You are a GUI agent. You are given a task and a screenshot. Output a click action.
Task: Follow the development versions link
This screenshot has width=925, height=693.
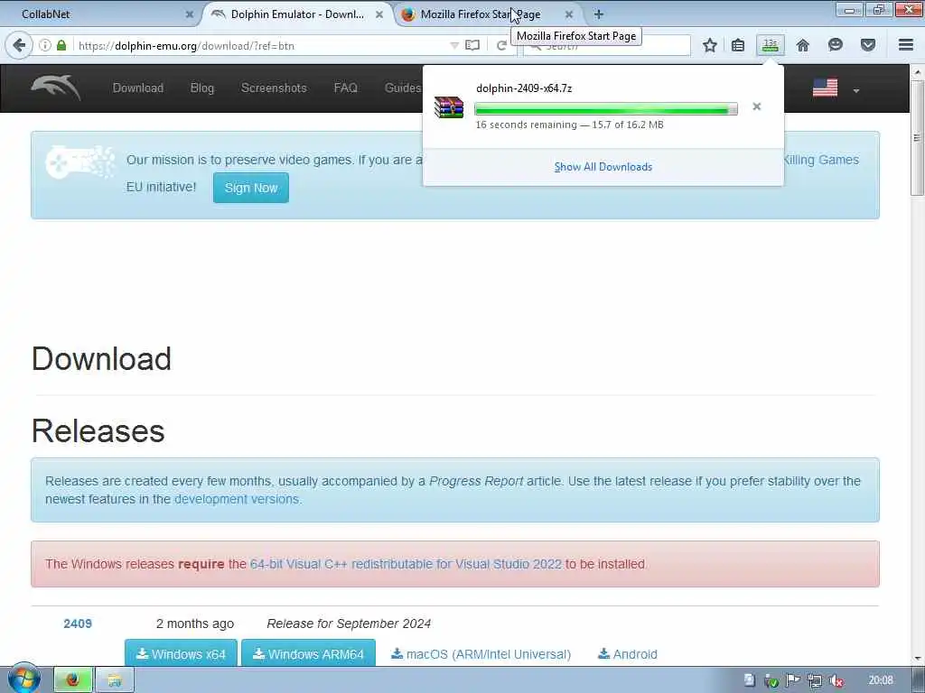pos(237,498)
